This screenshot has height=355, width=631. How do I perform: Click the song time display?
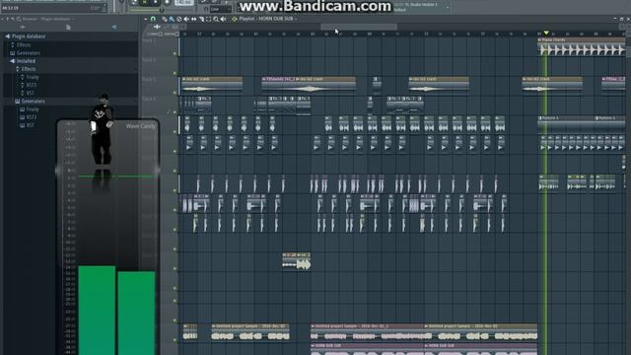point(12,8)
